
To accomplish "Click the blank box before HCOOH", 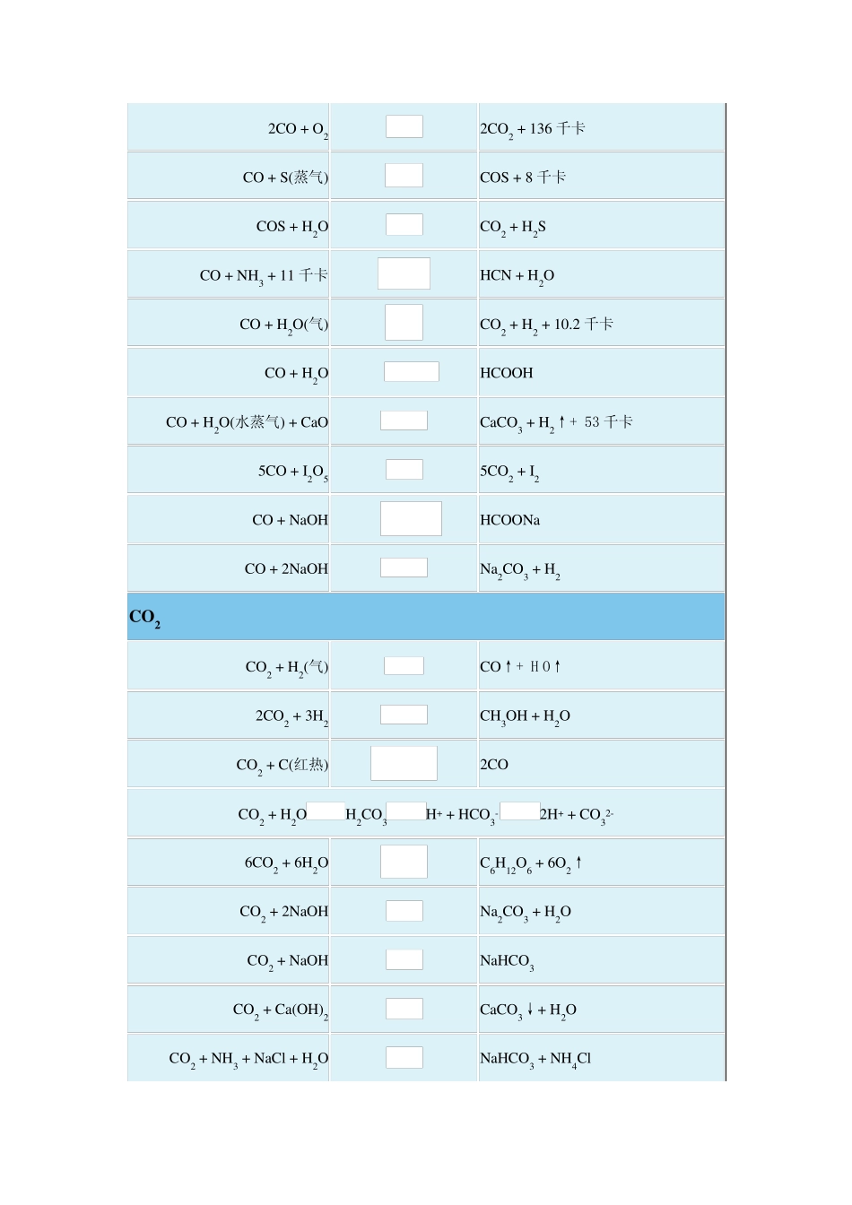I will pos(412,371).
